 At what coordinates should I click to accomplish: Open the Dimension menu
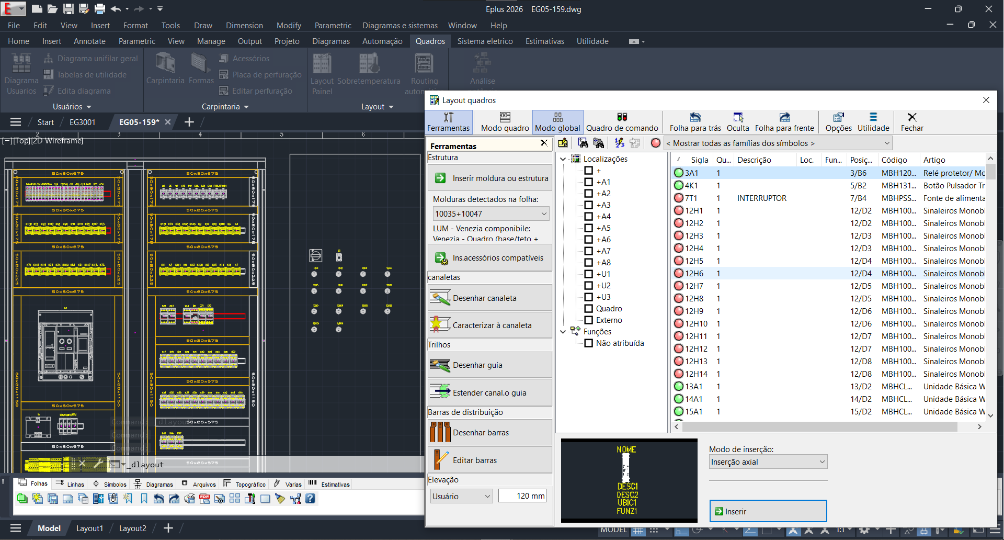(x=244, y=26)
